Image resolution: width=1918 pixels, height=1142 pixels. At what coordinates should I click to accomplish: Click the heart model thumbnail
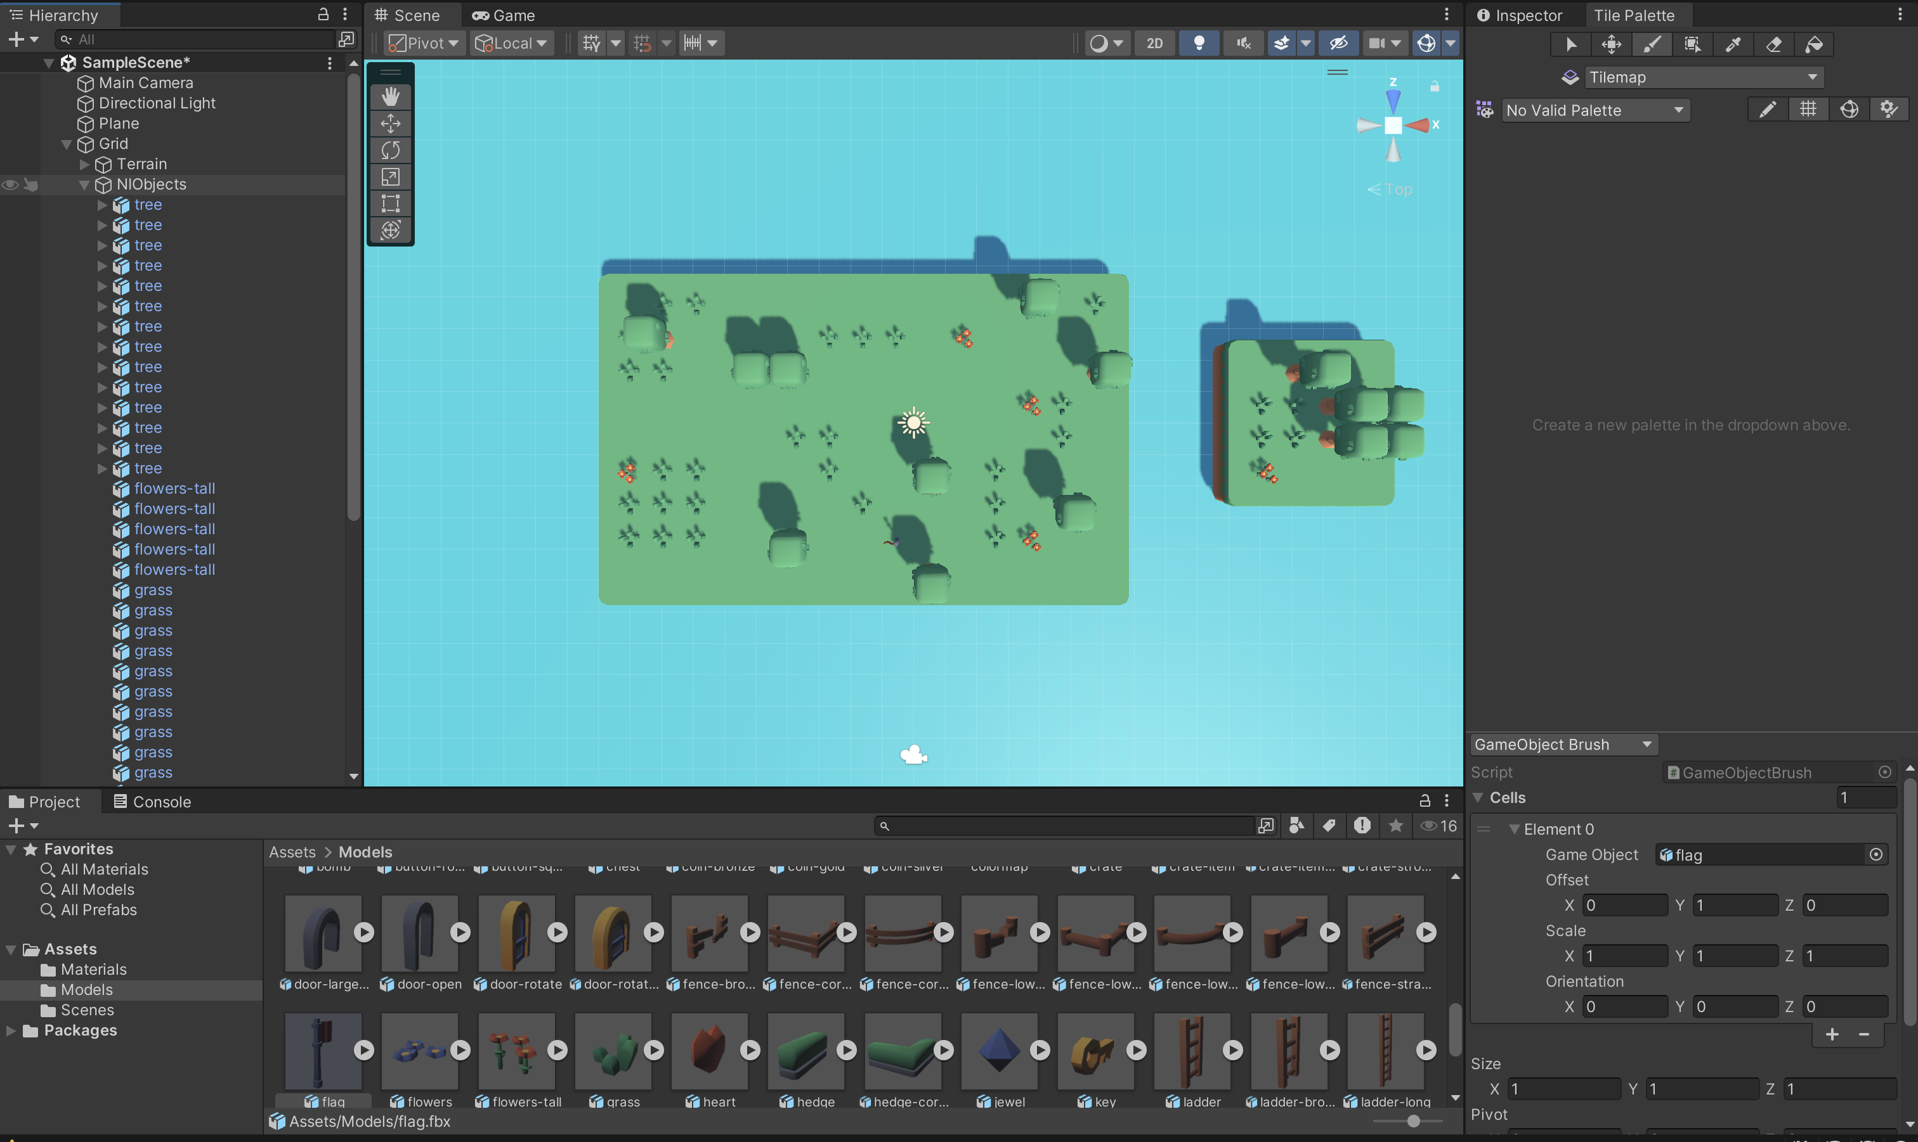point(709,1051)
